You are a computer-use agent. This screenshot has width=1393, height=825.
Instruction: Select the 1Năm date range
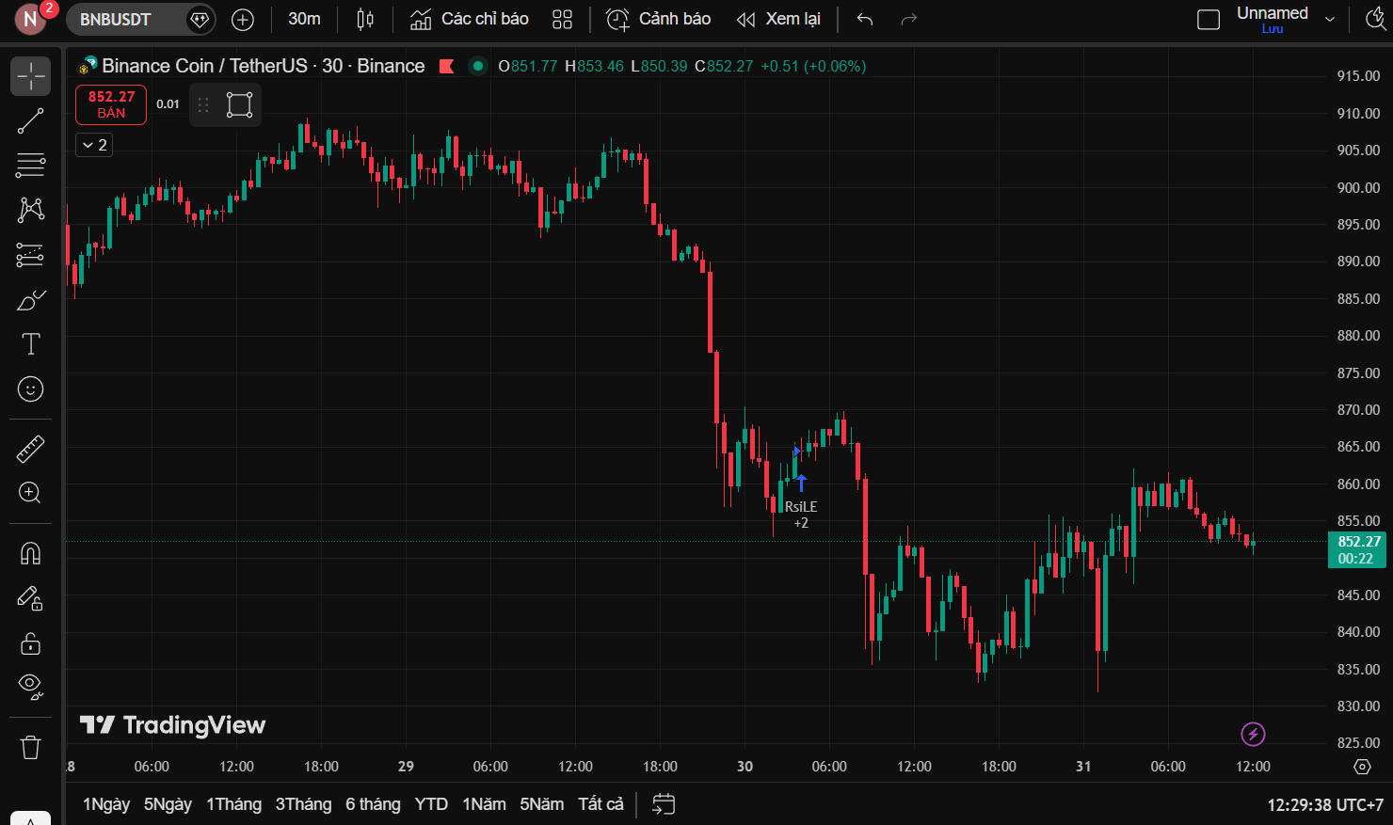coord(484,804)
